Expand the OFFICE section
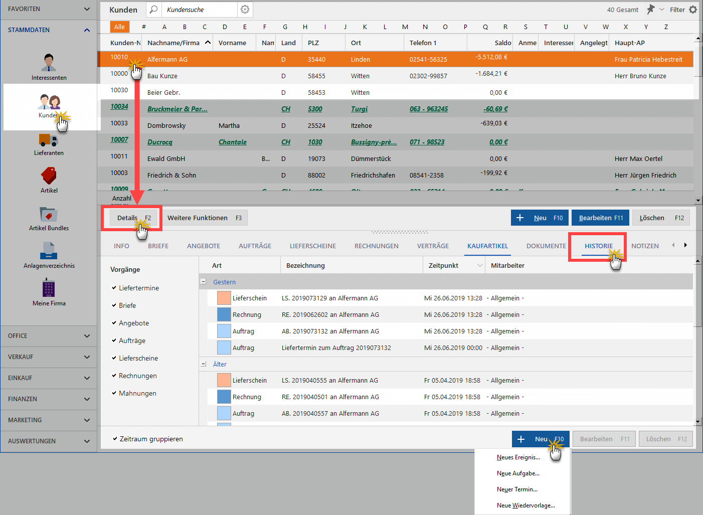 pos(87,336)
